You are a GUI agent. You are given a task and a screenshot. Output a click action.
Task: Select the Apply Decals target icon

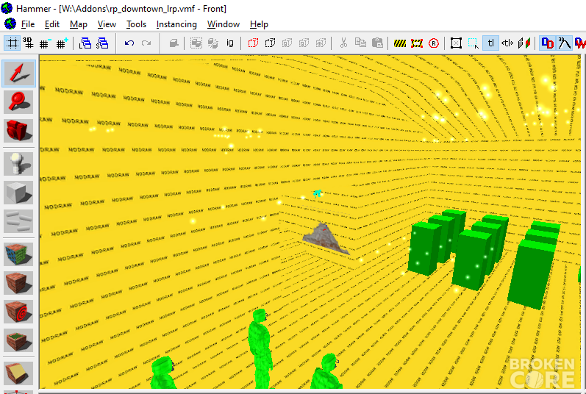[18, 311]
